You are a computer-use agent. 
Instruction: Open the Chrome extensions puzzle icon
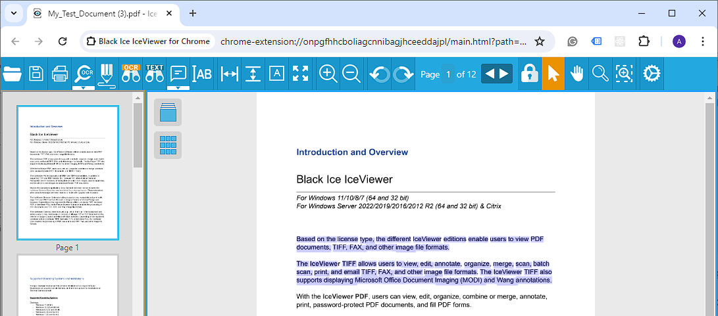pos(644,41)
